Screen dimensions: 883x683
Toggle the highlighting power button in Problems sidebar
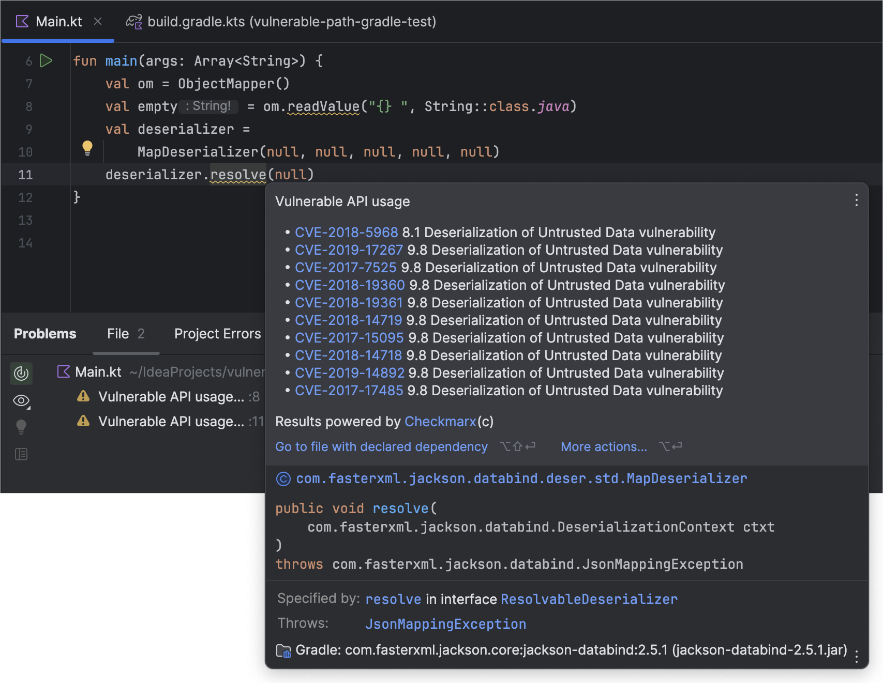tap(21, 373)
